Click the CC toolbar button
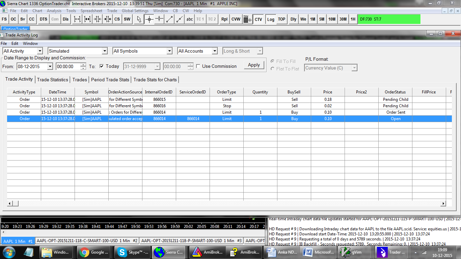 [32, 19]
